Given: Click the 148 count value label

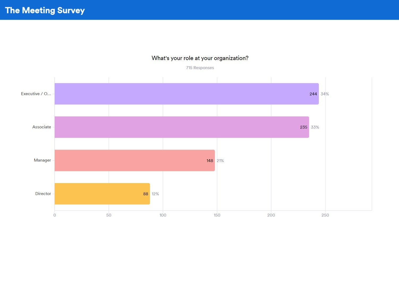Looking at the screenshot, I should (210, 161).
